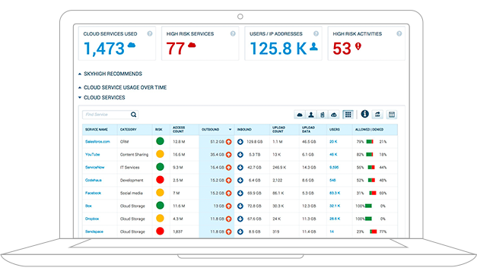Open the ServiceNow service link
Screen dimensions: 477x274
pos(95,167)
